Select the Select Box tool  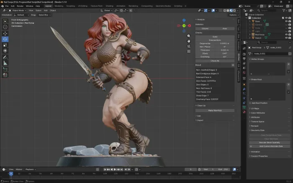click(5, 21)
